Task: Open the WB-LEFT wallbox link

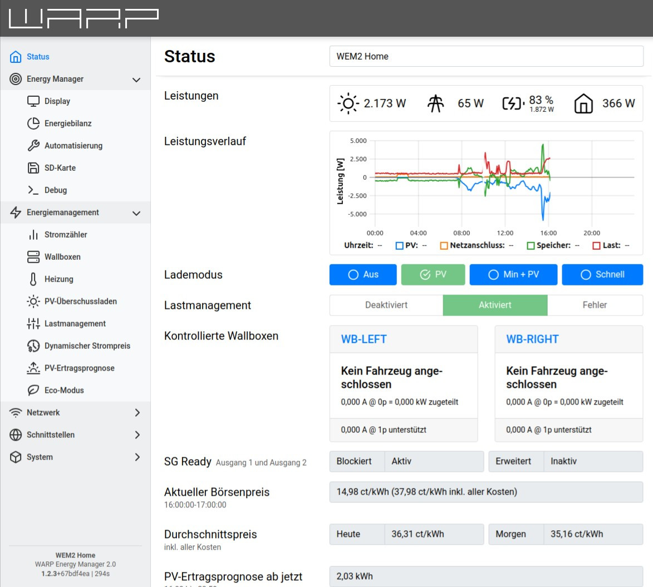Action: 364,339
